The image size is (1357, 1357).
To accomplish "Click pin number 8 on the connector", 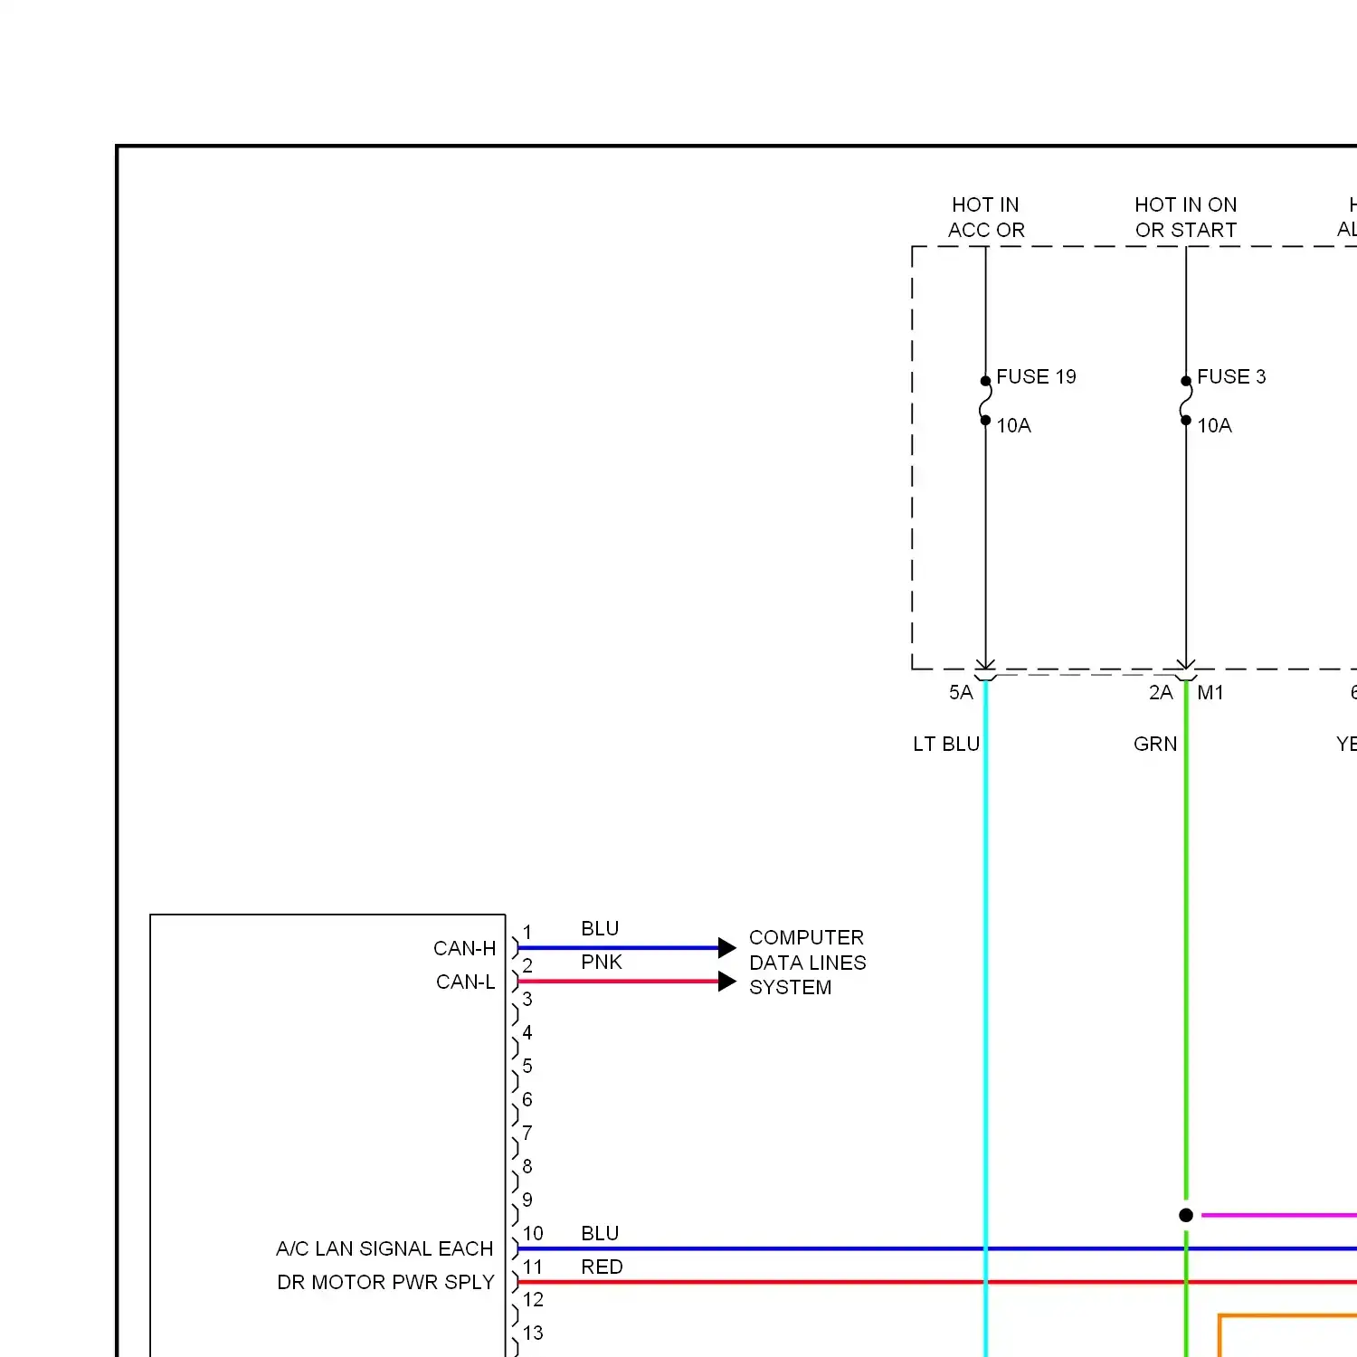I will tap(527, 1166).
